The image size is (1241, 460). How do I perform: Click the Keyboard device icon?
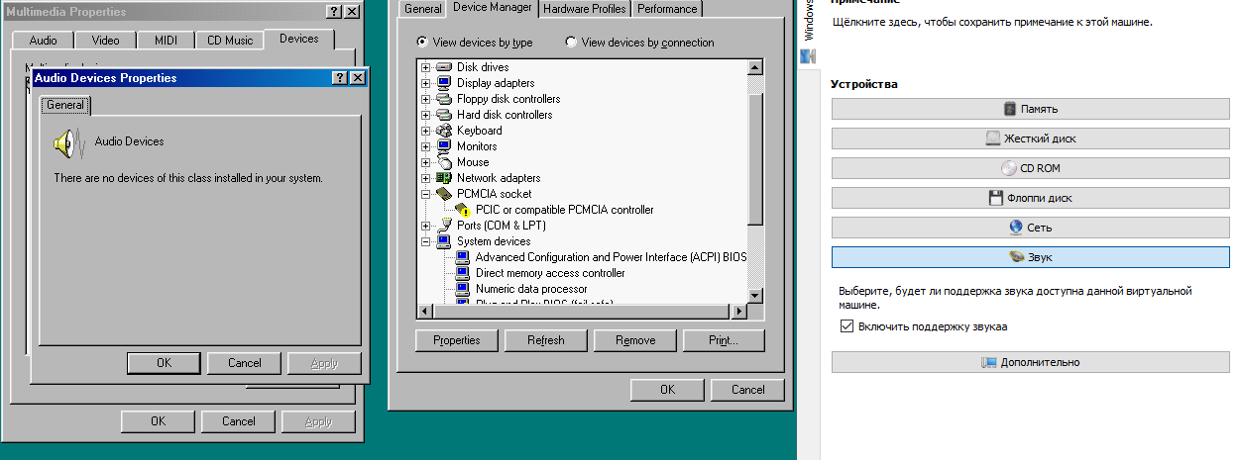(x=444, y=131)
